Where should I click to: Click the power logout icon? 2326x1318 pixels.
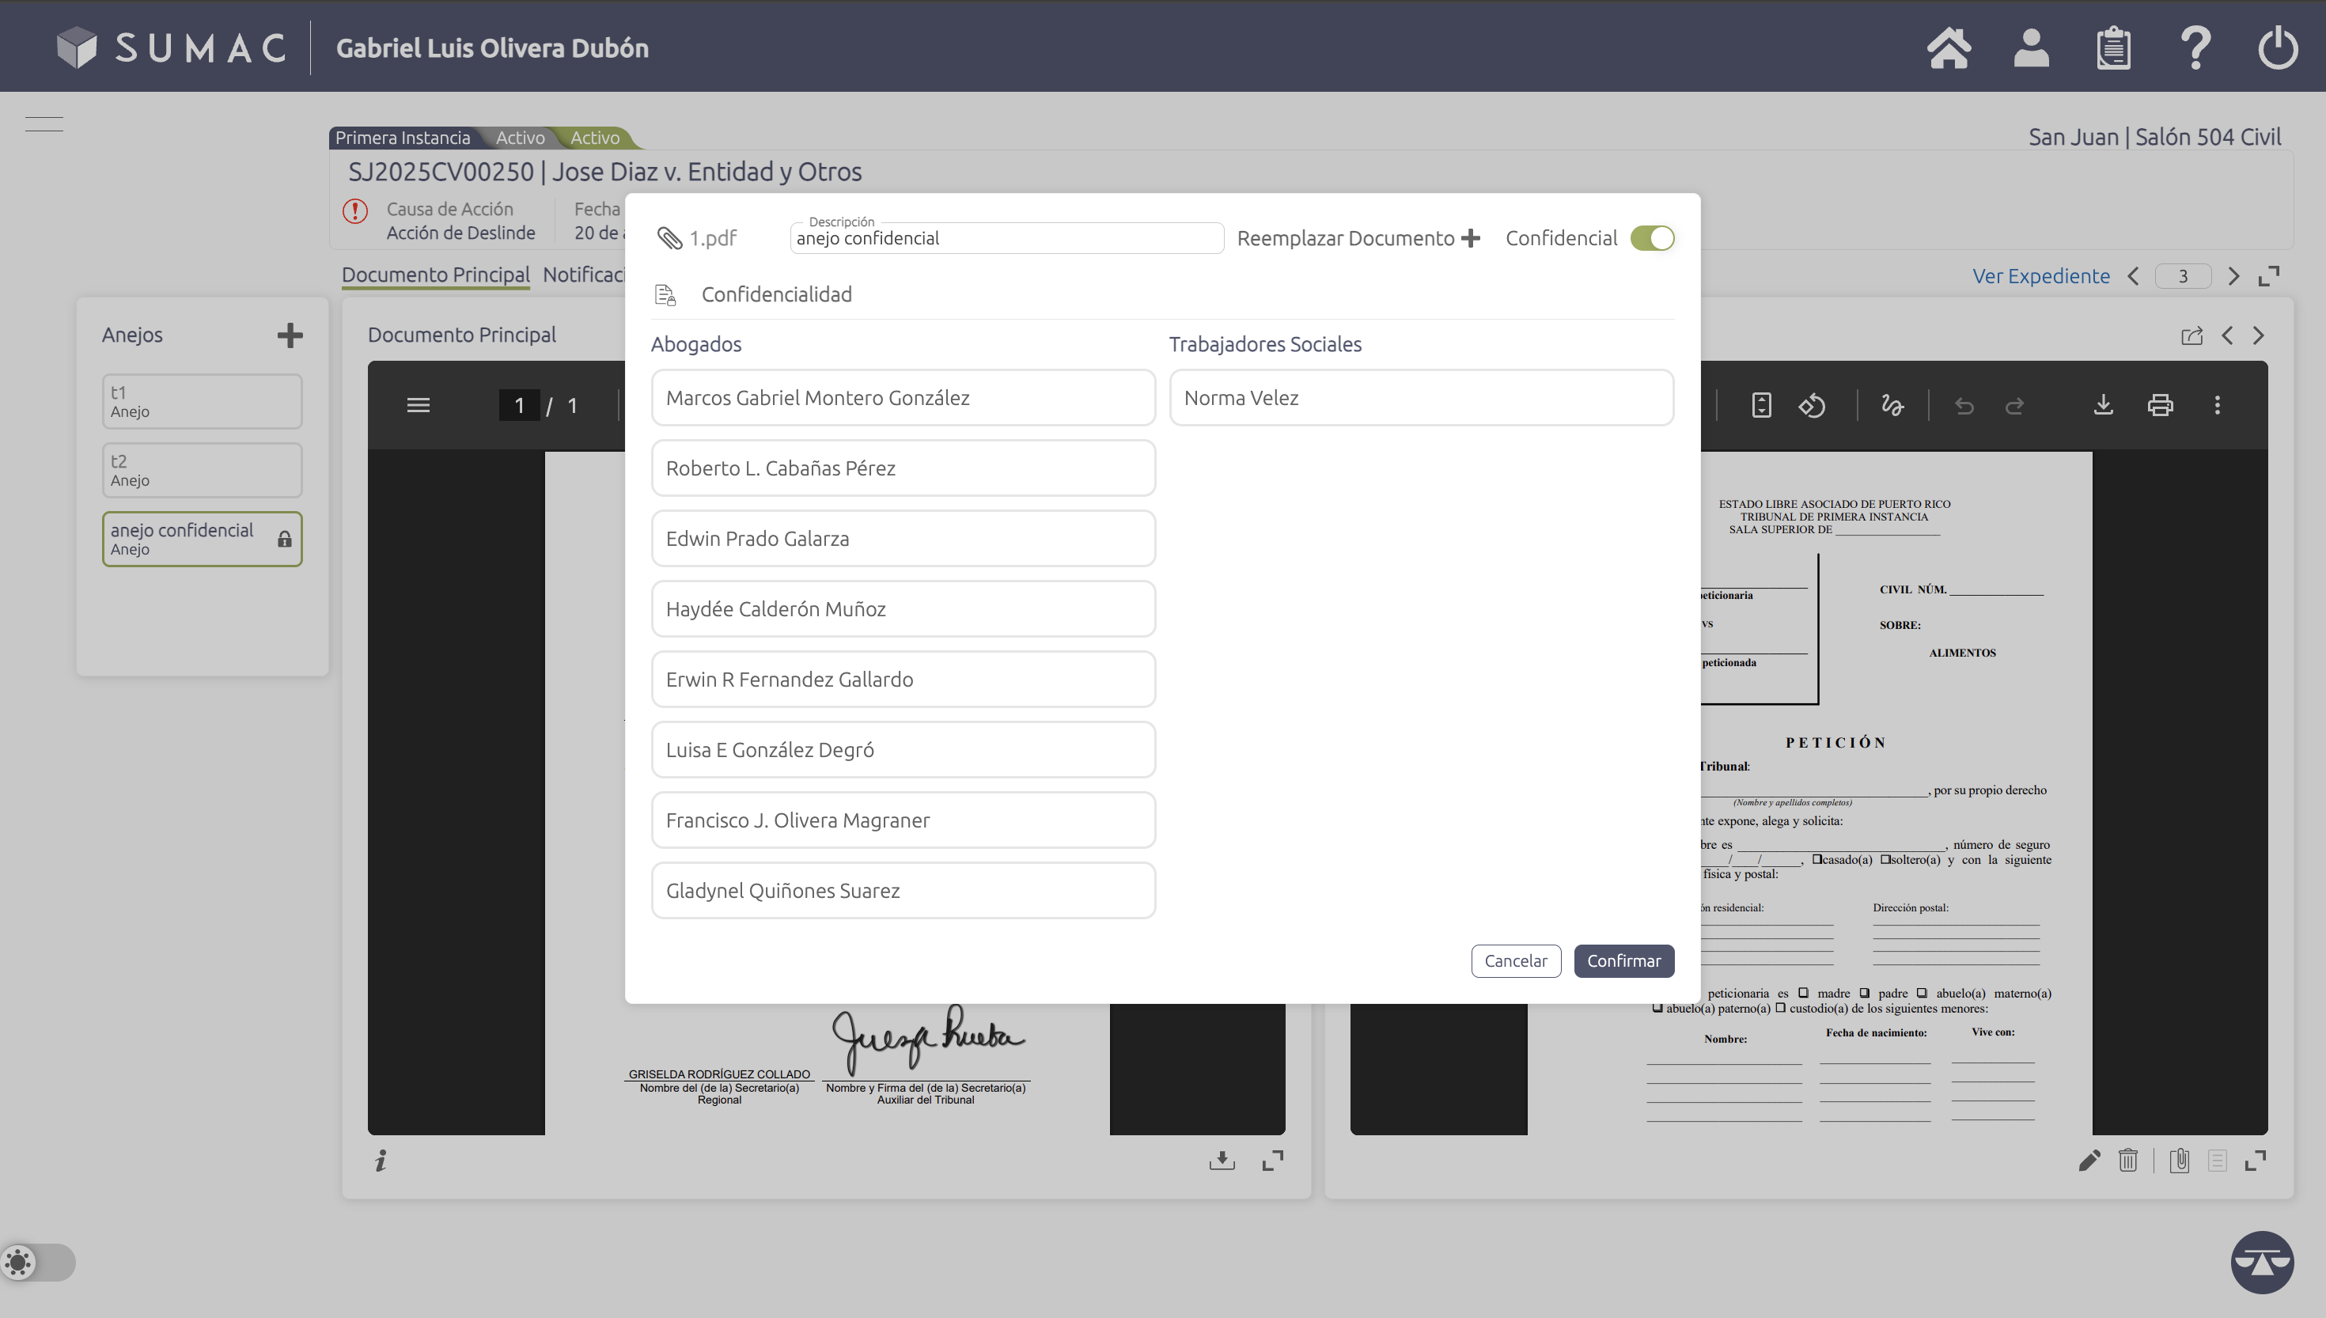click(x=2277, y=47)
